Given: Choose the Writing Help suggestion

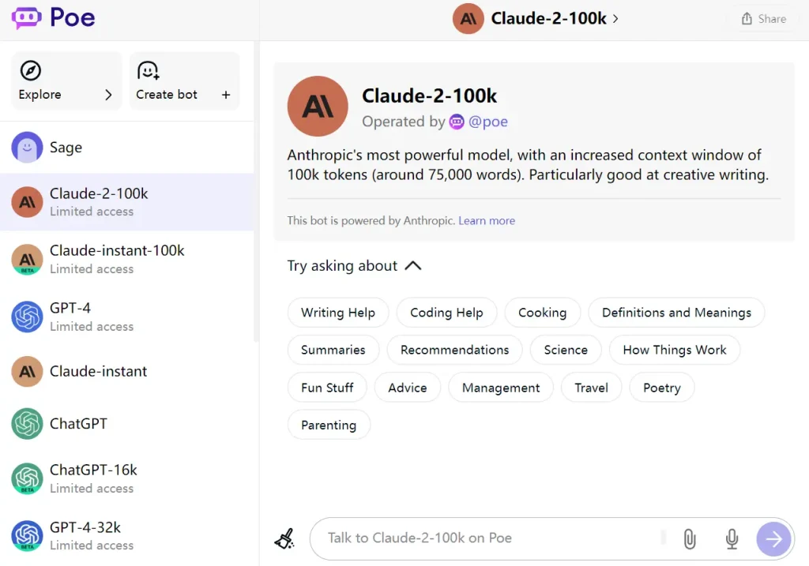Looking at the screenshot, I should click(x=338, y=313).
